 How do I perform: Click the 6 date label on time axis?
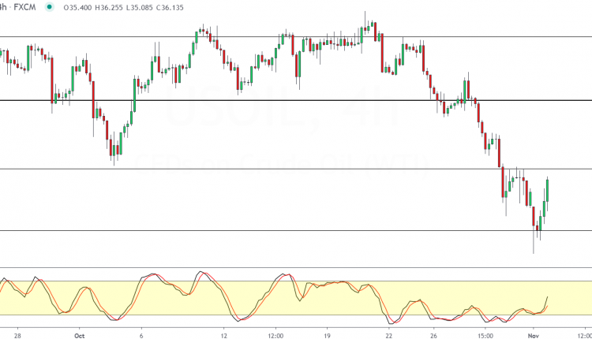pos(141,333)
